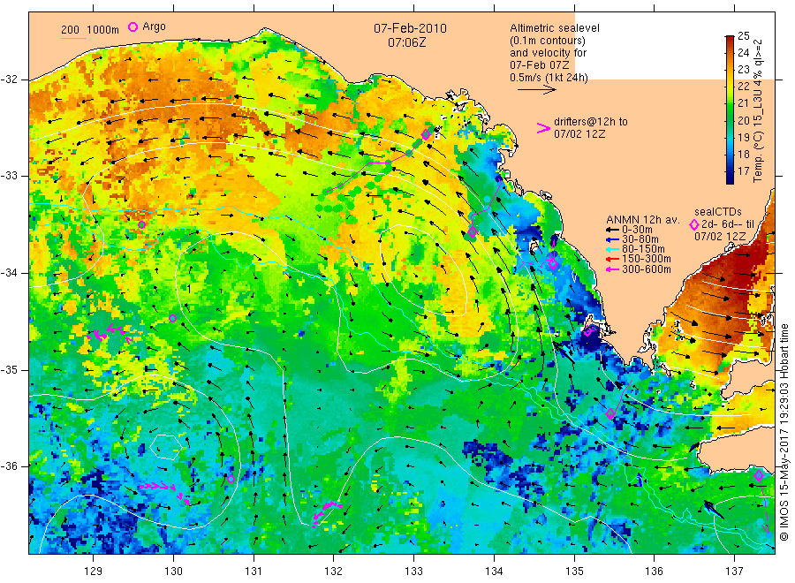795x583 pixels.
Task: Click the colorbar value 25
Action: 743,36
